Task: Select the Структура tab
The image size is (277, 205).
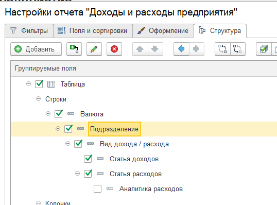Action: pos(220,31)
